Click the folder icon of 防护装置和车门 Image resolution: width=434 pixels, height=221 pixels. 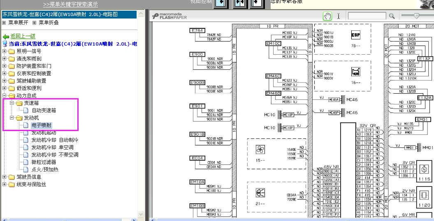coord(12,66)
